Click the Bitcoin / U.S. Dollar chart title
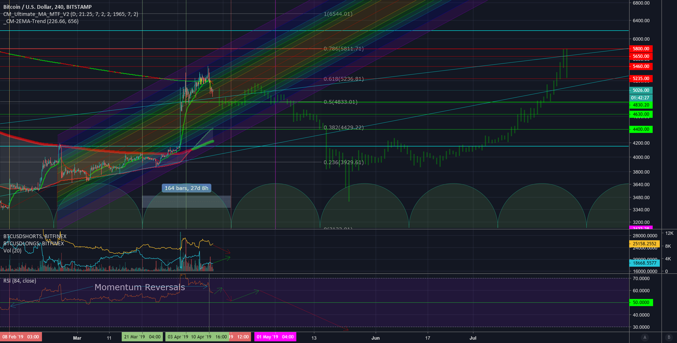Image resolution: width=677 pixels, height=343 pixels. click(47, 7)
